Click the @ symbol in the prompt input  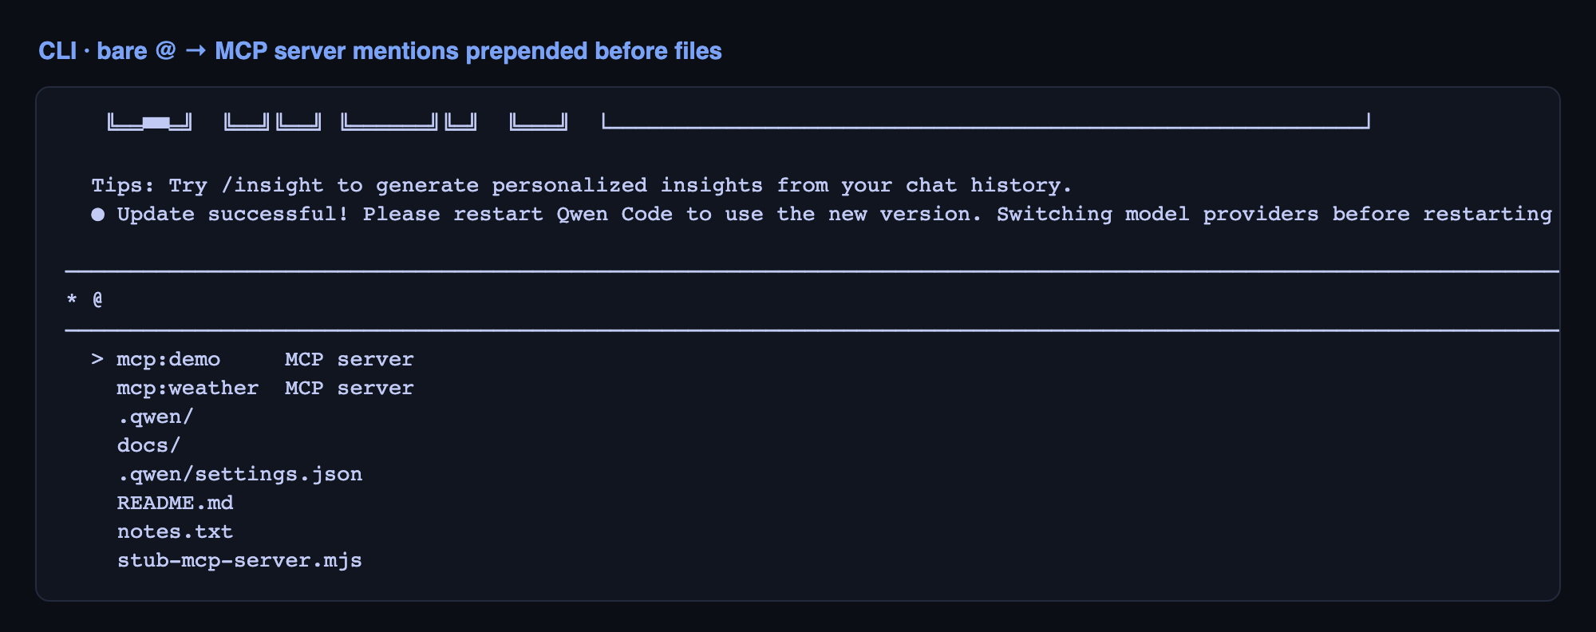(x=97, y=299)
